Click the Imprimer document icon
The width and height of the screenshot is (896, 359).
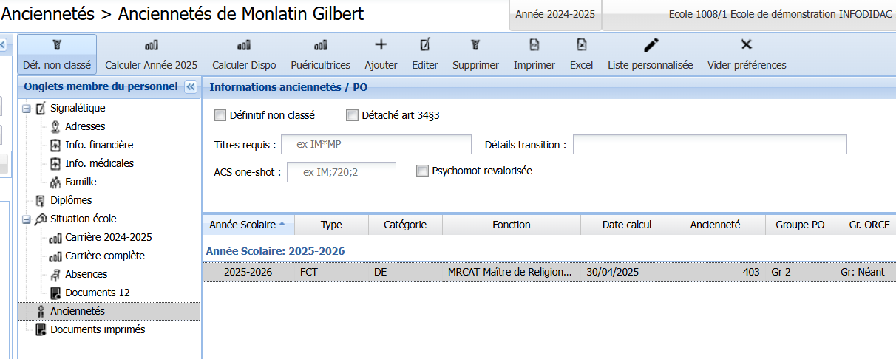tap(534, 45)
